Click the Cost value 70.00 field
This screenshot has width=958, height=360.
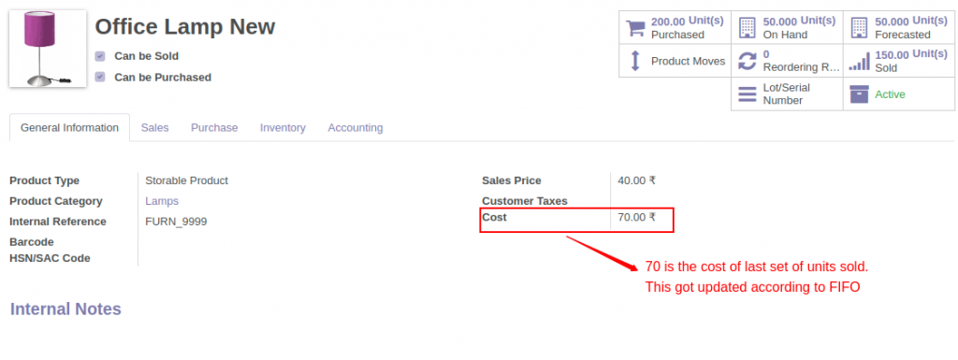[636, 217]
